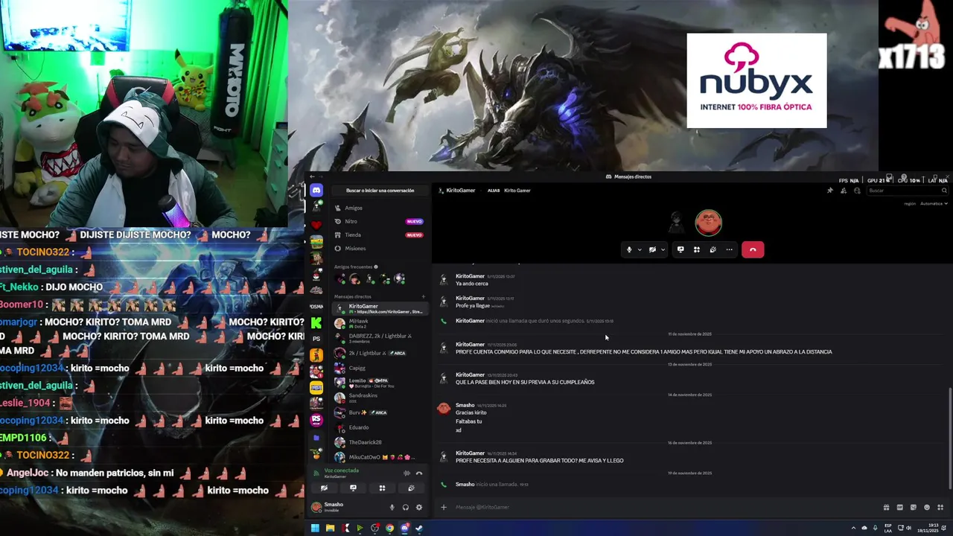Open the Misiones tab
Viewport: 953px width, 536px height.
click(x=380, y=248)
